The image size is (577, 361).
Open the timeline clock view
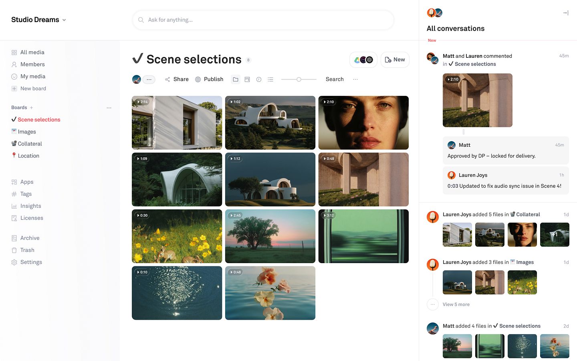[259, 79]
